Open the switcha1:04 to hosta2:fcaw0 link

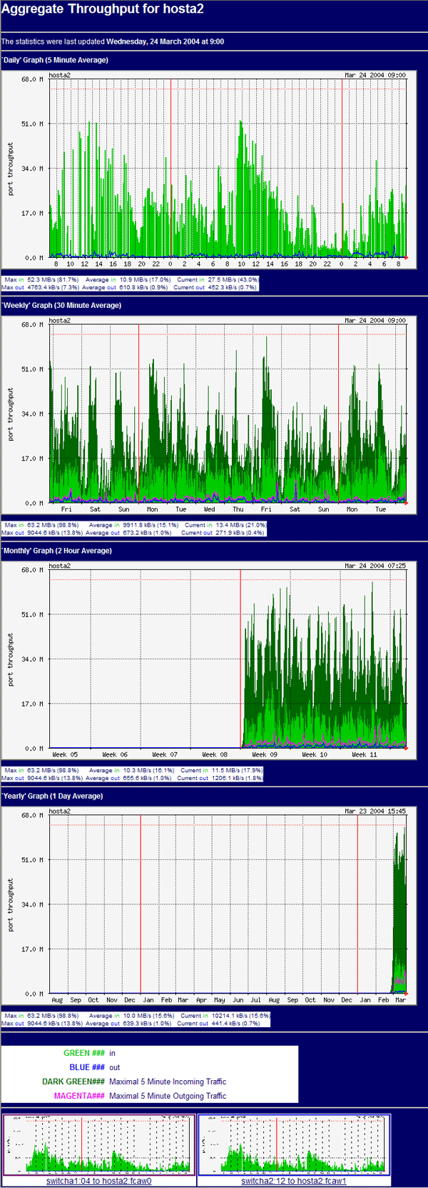(98, 1181)
